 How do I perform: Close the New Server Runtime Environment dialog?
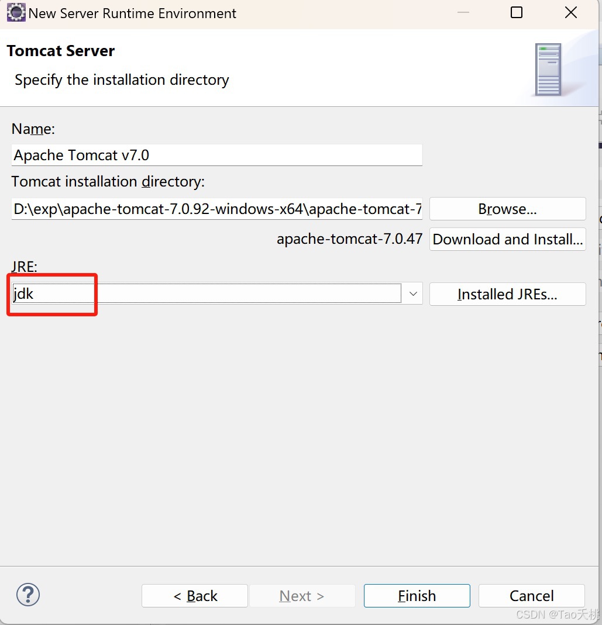(571, 12)
